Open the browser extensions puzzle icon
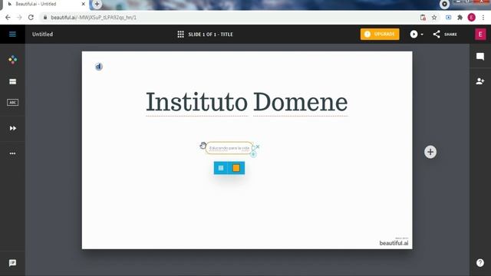Image resolution: width=491 pixels, height=276 pixels. (x=460, y=18)
